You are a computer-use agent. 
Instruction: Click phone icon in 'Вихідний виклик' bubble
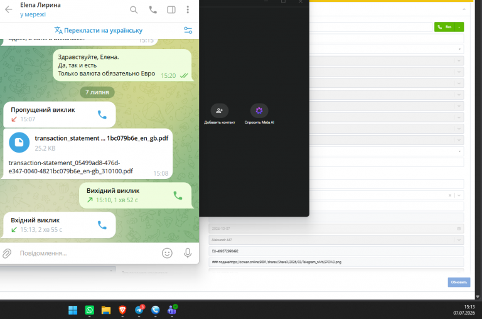(178, 195)
